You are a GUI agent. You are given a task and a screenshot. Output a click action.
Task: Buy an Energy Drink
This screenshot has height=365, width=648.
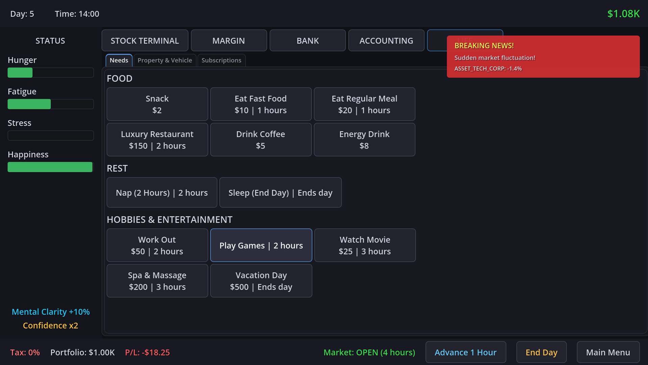click(x=364, y=140)
